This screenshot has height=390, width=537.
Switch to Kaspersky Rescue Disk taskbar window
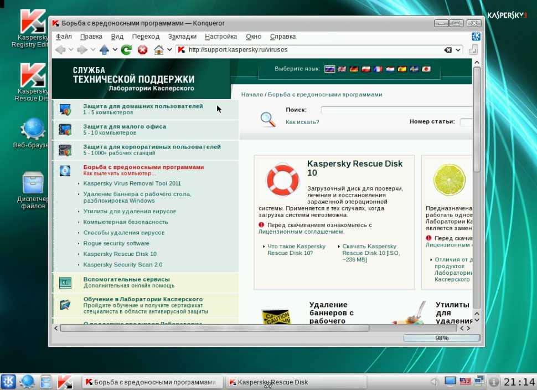(x=296, y=382)
